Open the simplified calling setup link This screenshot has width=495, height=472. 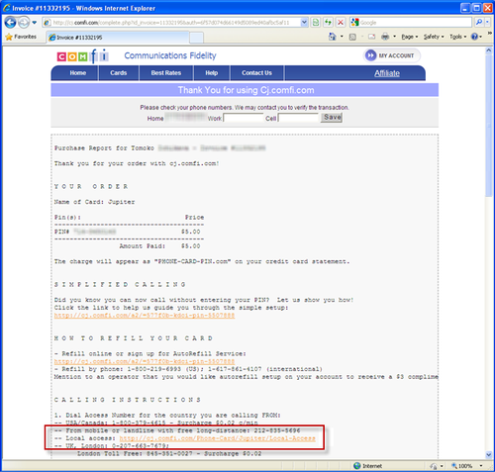[x=145, y=316]
